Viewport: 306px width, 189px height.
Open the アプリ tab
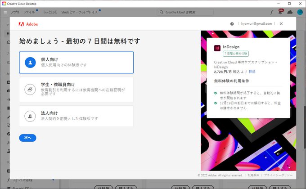click(15, 12)
